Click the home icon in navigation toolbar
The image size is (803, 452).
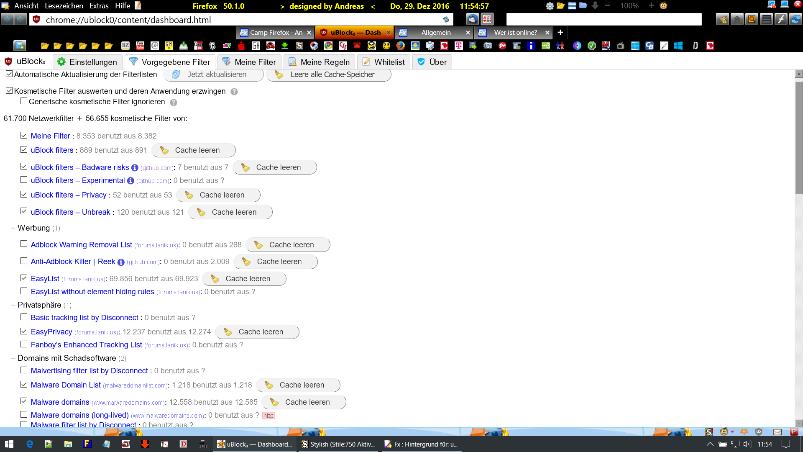point(737,19)
